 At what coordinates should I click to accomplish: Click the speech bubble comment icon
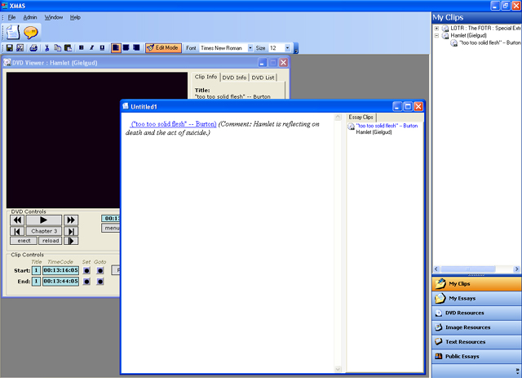(x=30, y=32)
